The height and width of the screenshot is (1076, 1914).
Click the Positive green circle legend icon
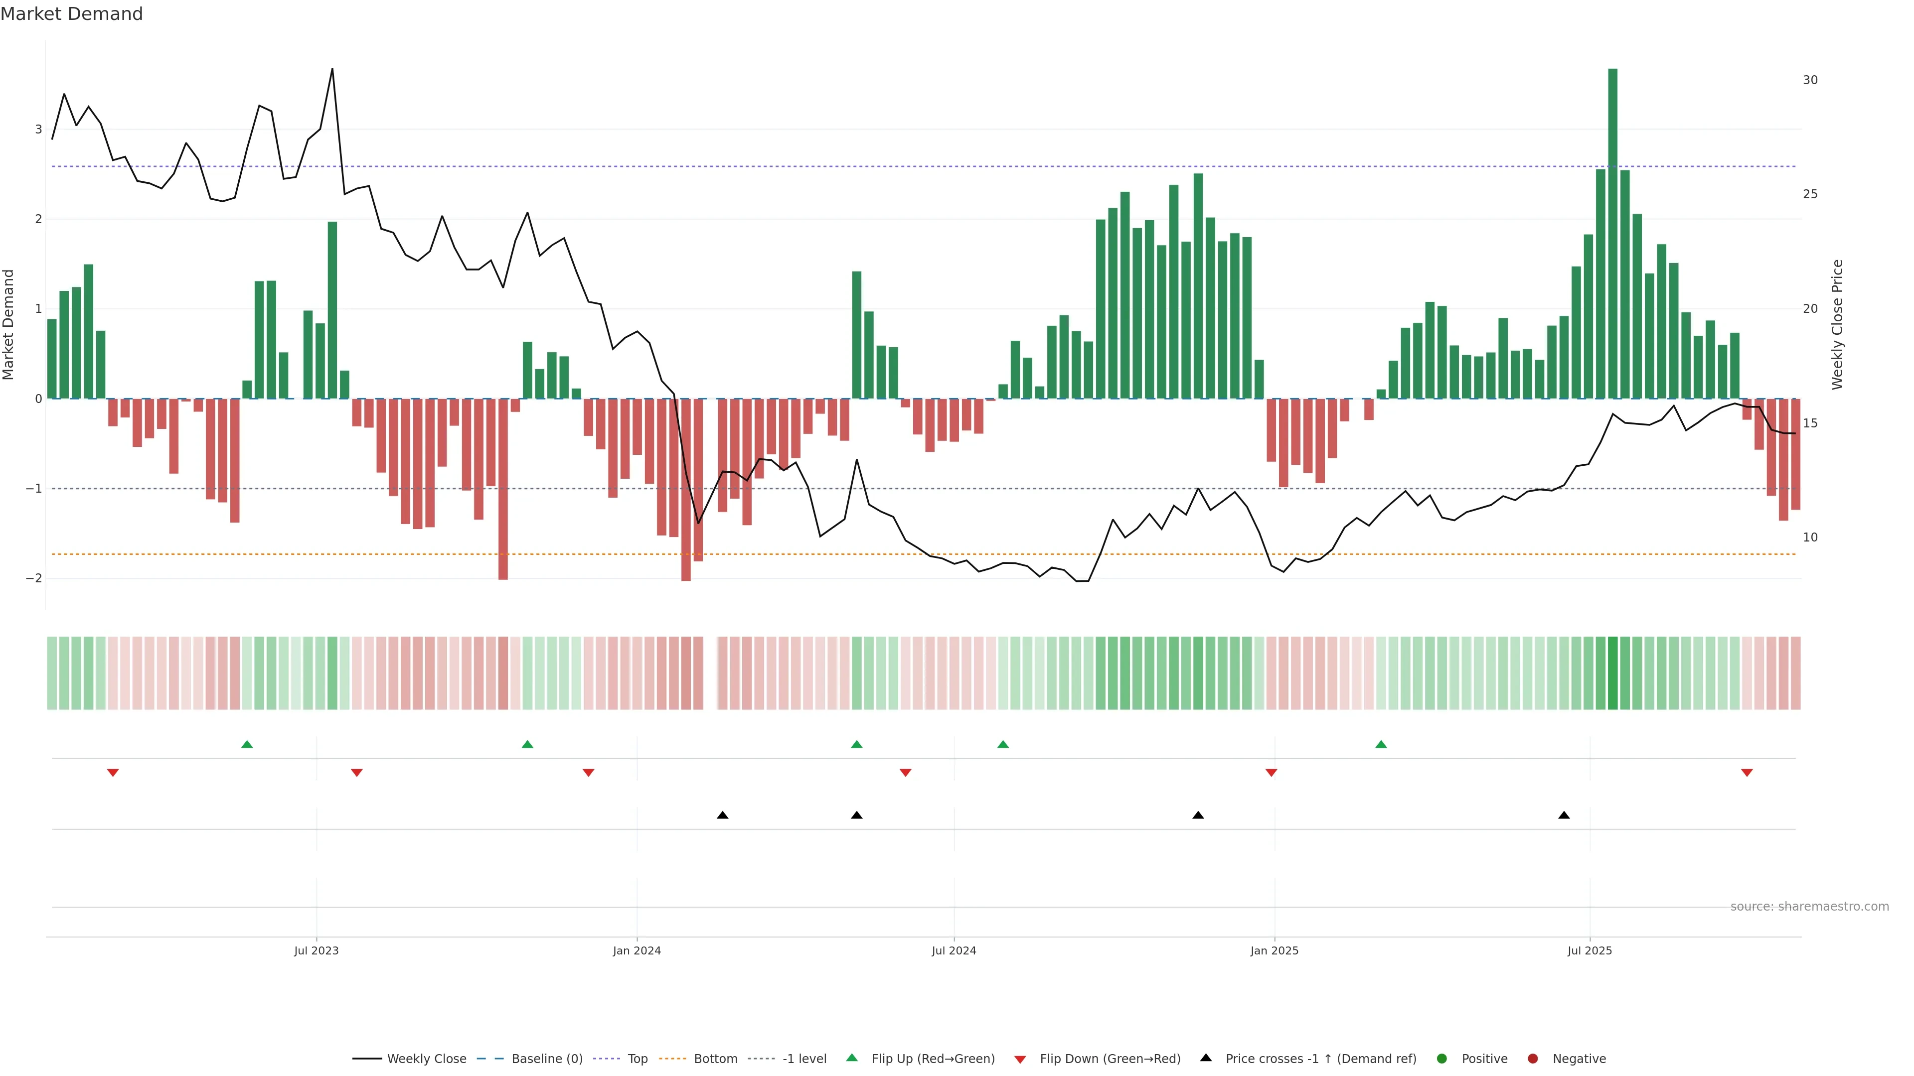pyautogui.click(x=1442, y=1058)
